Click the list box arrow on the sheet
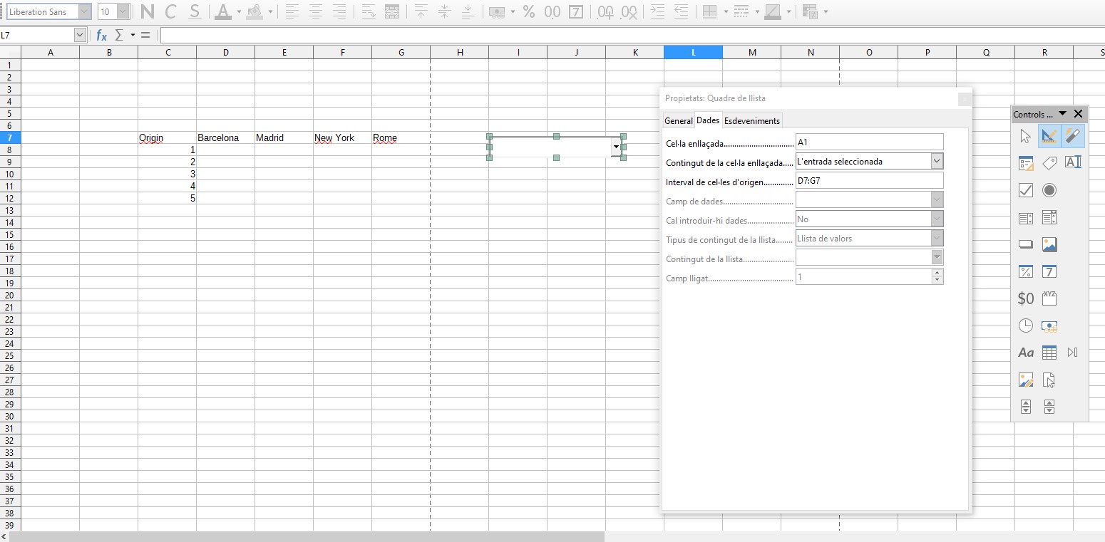 pyautogui.click(x=616, y=146)
